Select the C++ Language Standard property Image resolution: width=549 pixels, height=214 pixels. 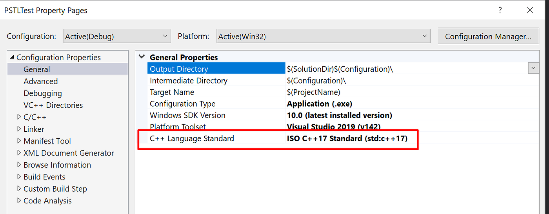click(x=192, y=138)
